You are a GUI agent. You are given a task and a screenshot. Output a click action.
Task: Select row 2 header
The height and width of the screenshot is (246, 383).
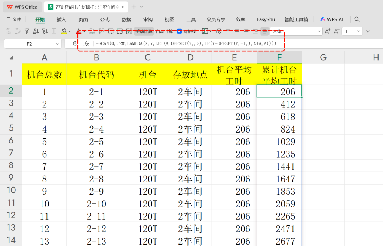pos(11,91)
